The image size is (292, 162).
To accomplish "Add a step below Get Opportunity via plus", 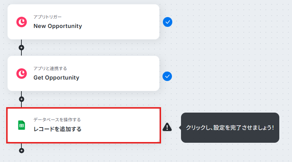I will click(x=21, y=99).
